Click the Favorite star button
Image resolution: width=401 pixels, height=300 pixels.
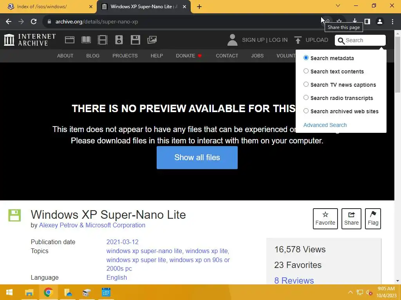tap(325, 219)
